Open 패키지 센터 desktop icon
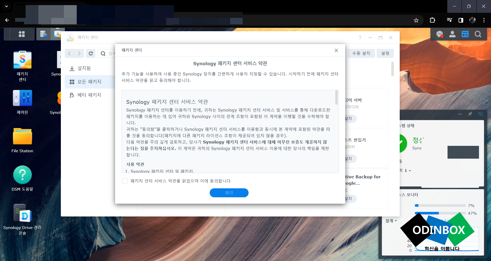Viewport: 491px width, 261px height. [23, 66]
